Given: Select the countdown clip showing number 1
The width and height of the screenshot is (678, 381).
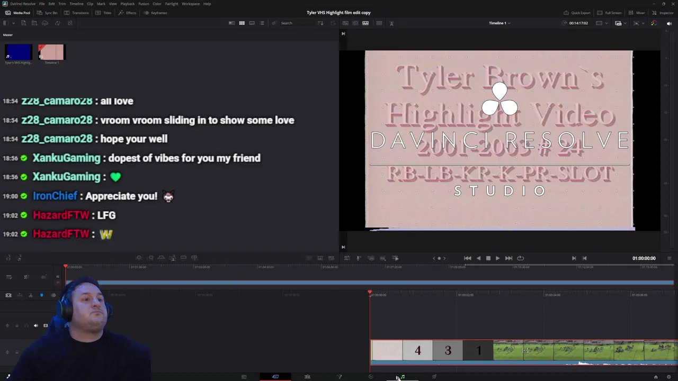Looking at the screenshot, I should [478, 350].
